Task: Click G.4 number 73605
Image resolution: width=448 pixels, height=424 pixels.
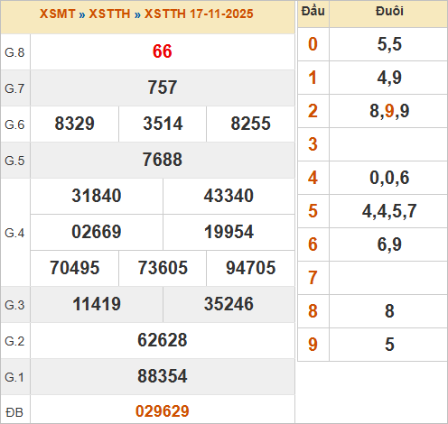Action: point(163,268)
